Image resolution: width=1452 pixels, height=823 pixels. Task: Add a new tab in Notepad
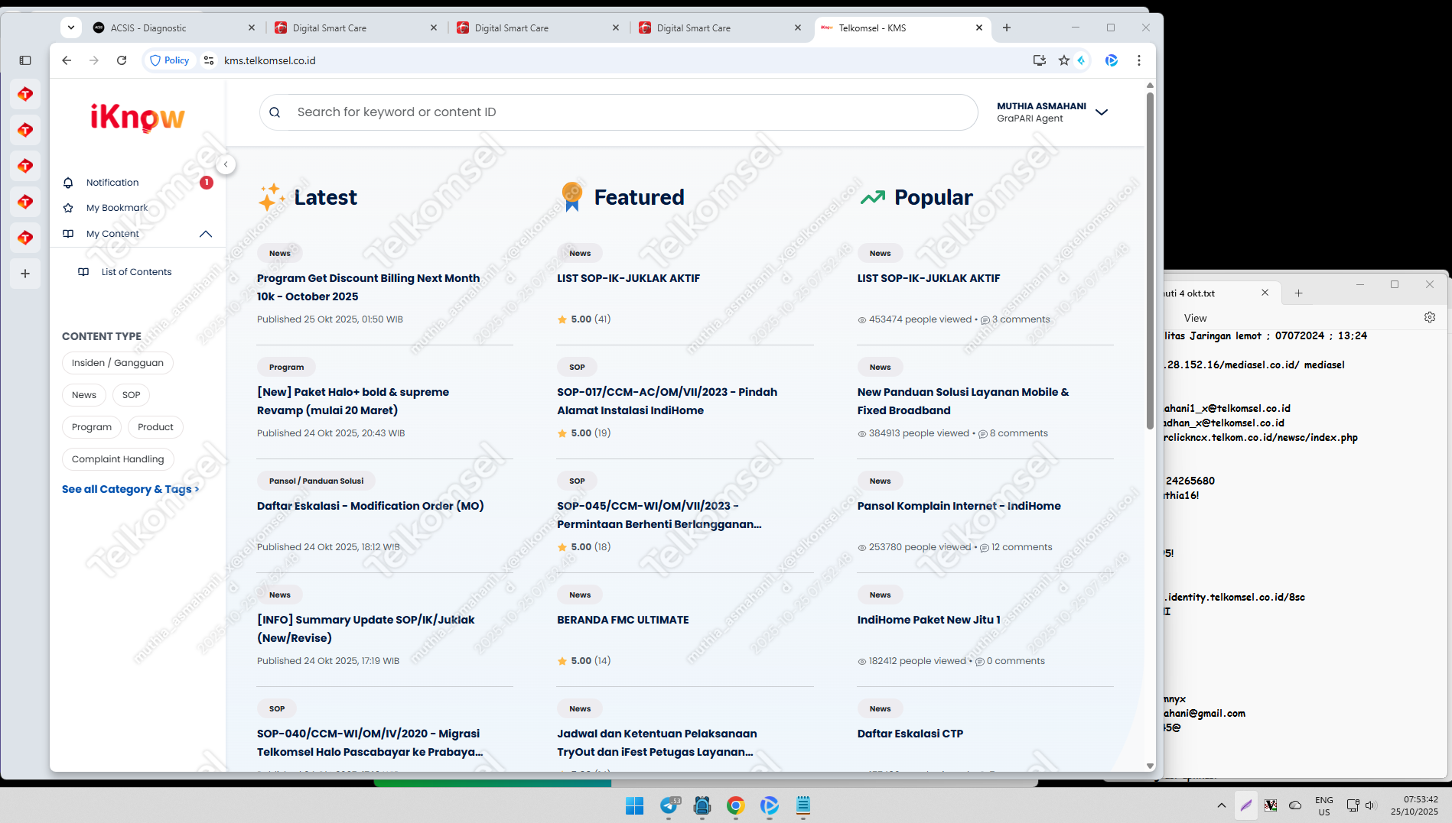point(1298,293)
